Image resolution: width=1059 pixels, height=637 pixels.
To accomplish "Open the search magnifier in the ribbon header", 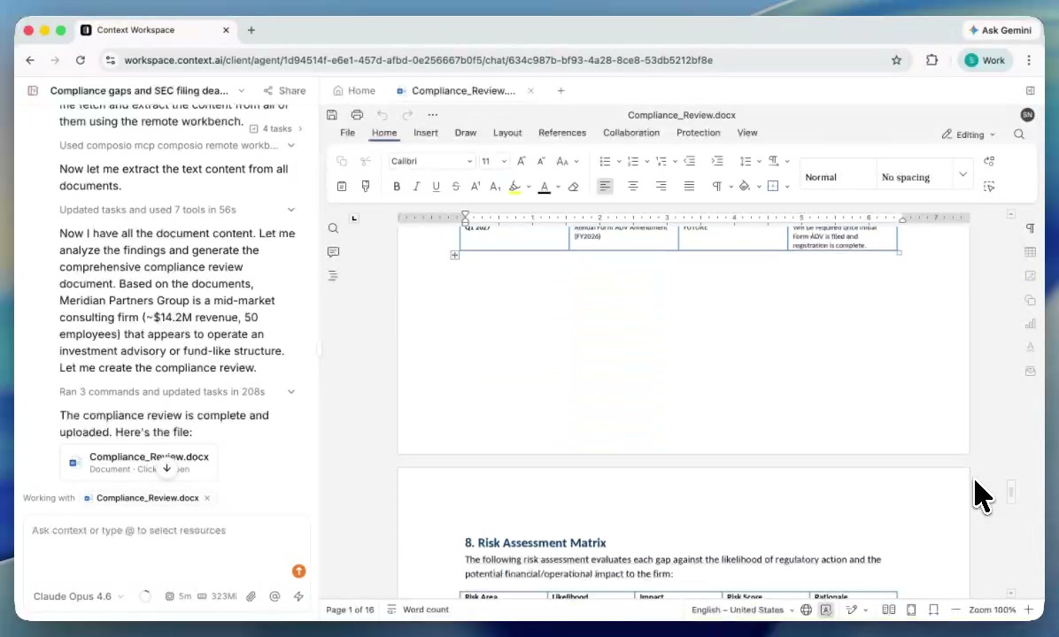I will point(1019,134).
